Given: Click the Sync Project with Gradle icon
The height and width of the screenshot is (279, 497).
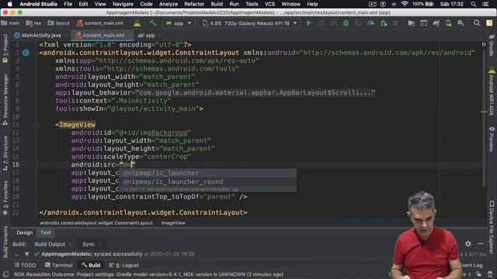Looking at the screenshot, I should tap(436, 23).
